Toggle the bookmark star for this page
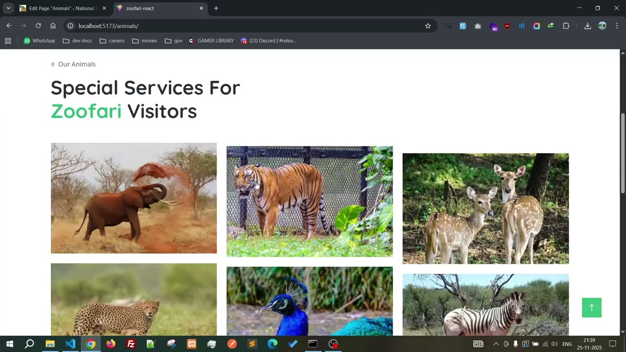This screenshot has height=352, width=626. (x=427, y=26)
